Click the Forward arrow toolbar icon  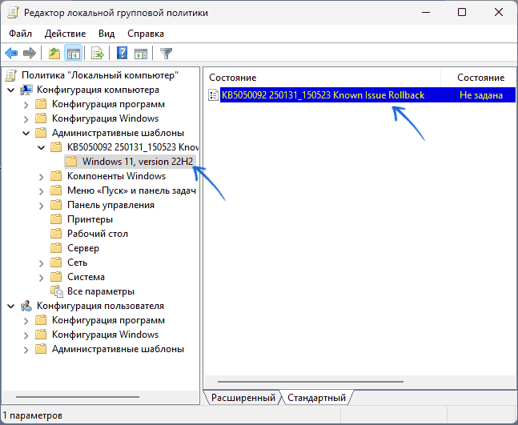pyautogui.click(x=30, y=53)
